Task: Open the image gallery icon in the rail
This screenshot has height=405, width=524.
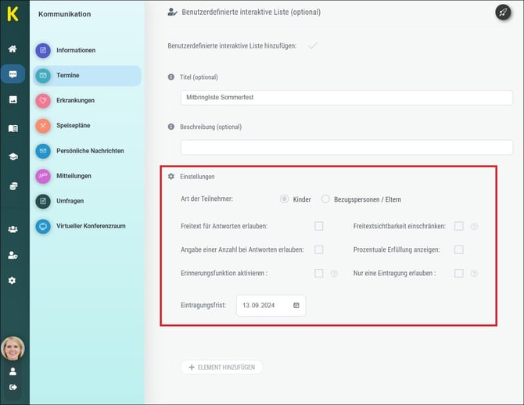Action: [13, 99]
